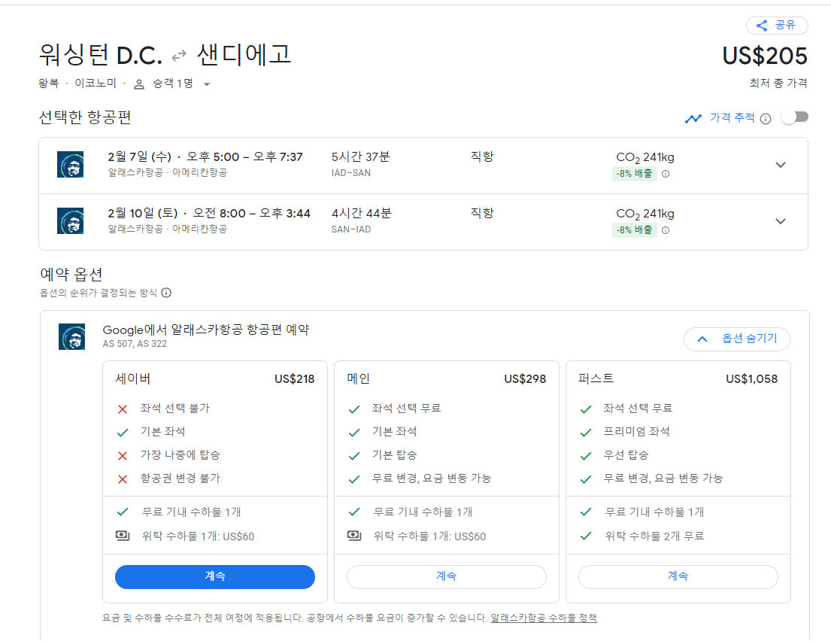
Task: Click red X icon beside 항공권 변경 불가
Action: pyautogui.click(x=123, y=478)
